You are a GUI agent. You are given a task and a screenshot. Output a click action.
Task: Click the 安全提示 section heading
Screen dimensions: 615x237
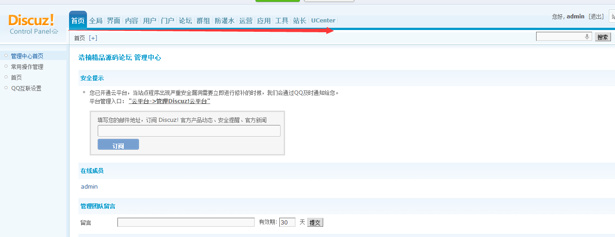[x=92, y=78]
